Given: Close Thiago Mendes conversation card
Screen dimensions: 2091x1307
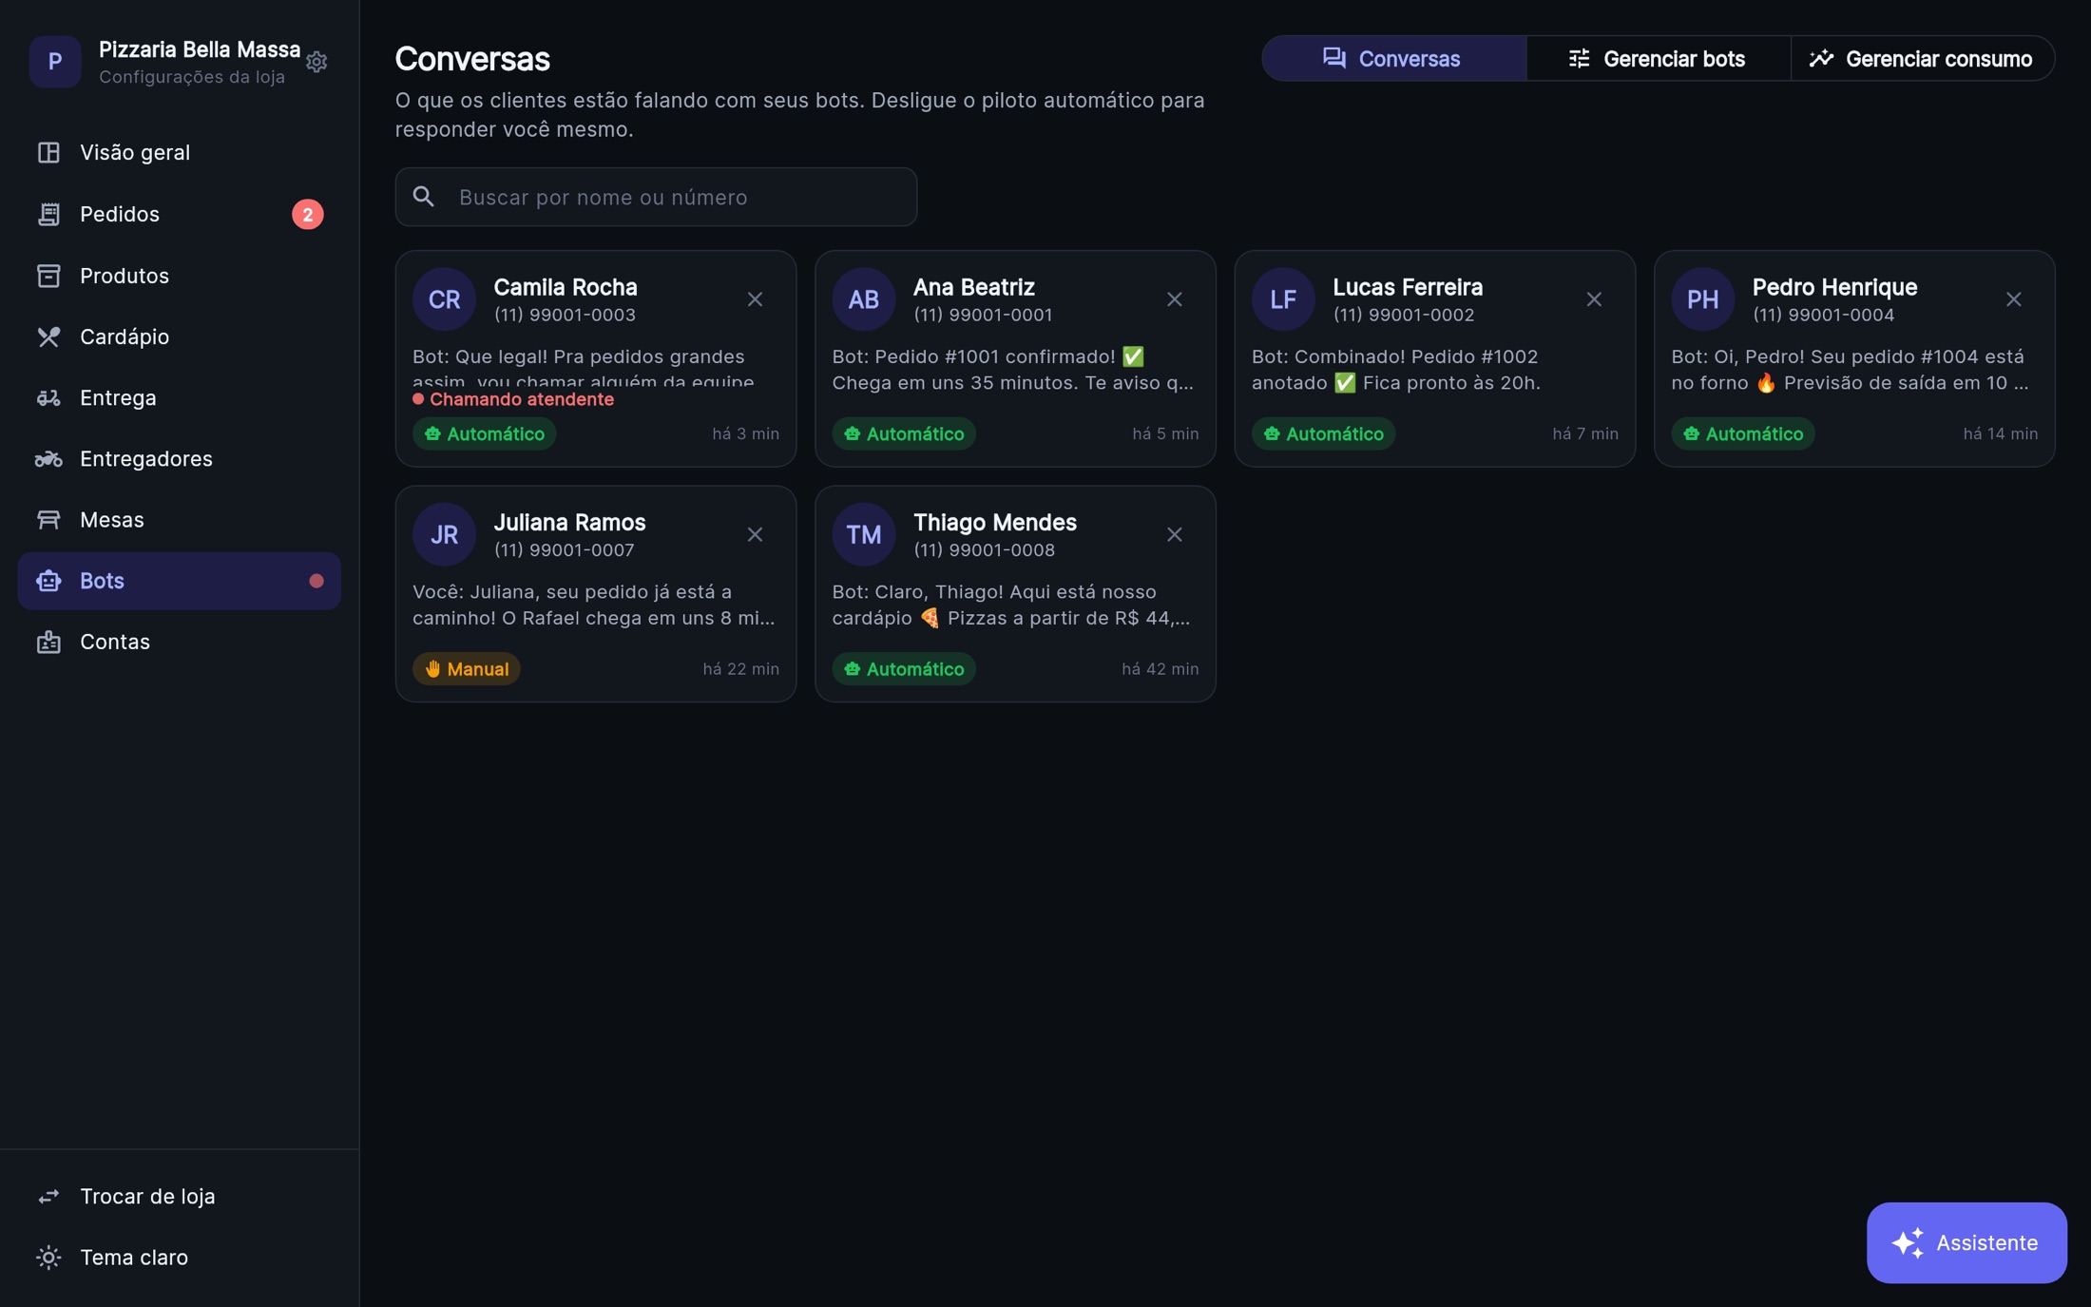Looking at the screenshot, I should pos(1175,535).
